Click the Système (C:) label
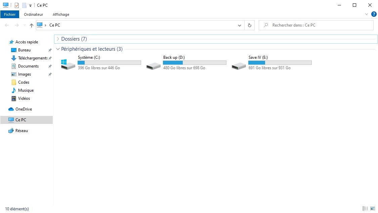The height and width of the screenshot is (213, 378). pyautogui.click(x=89, y=57)
